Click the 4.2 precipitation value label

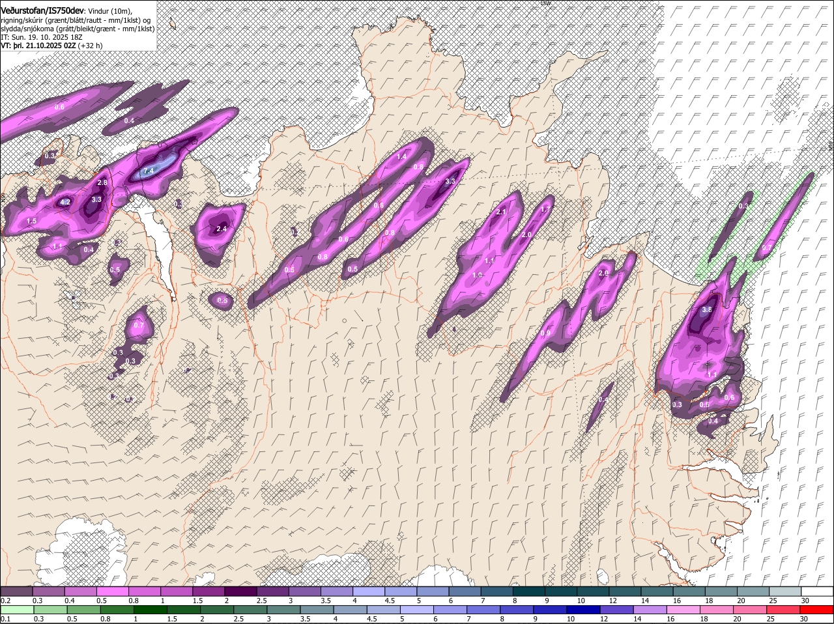pyautogui.click(x=65, y=203)
